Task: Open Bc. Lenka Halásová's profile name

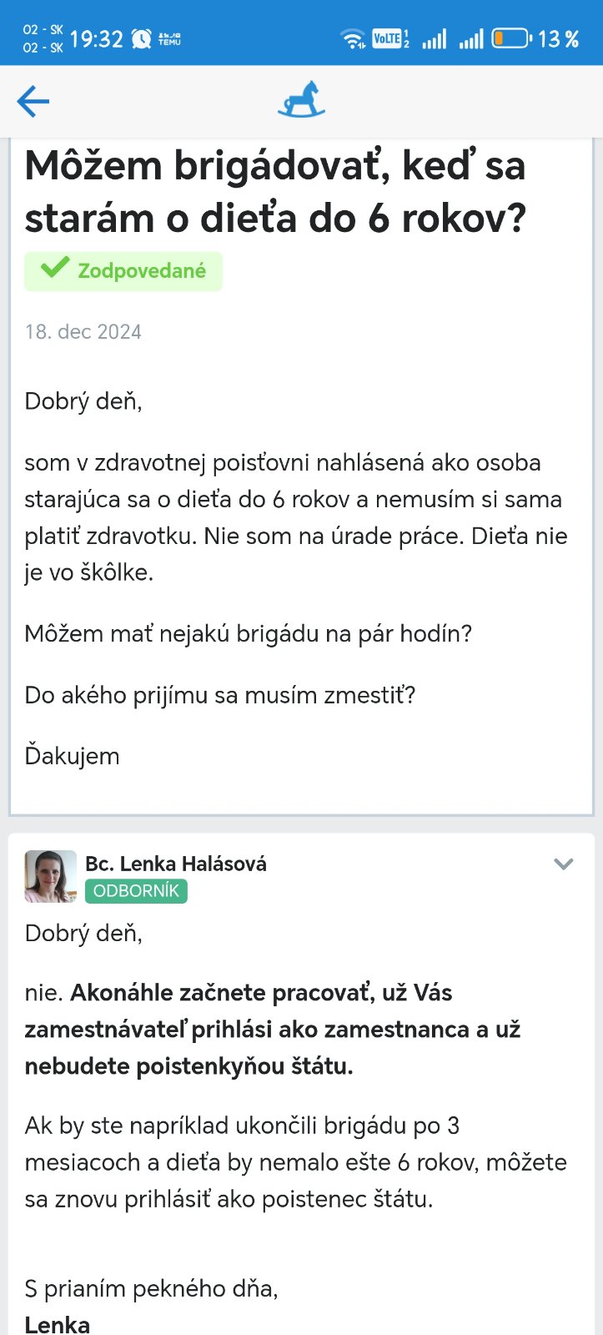Action: click(176, 864)
